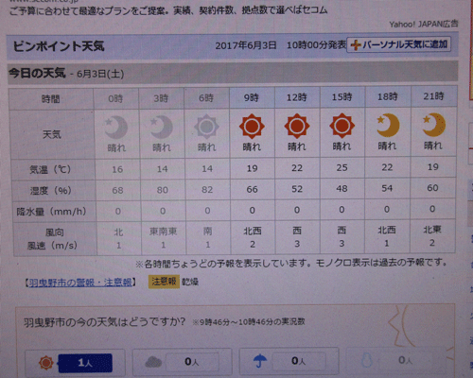Open the セコム ad text link
Viewport: 473px width, 378px height.
point(168,10)
